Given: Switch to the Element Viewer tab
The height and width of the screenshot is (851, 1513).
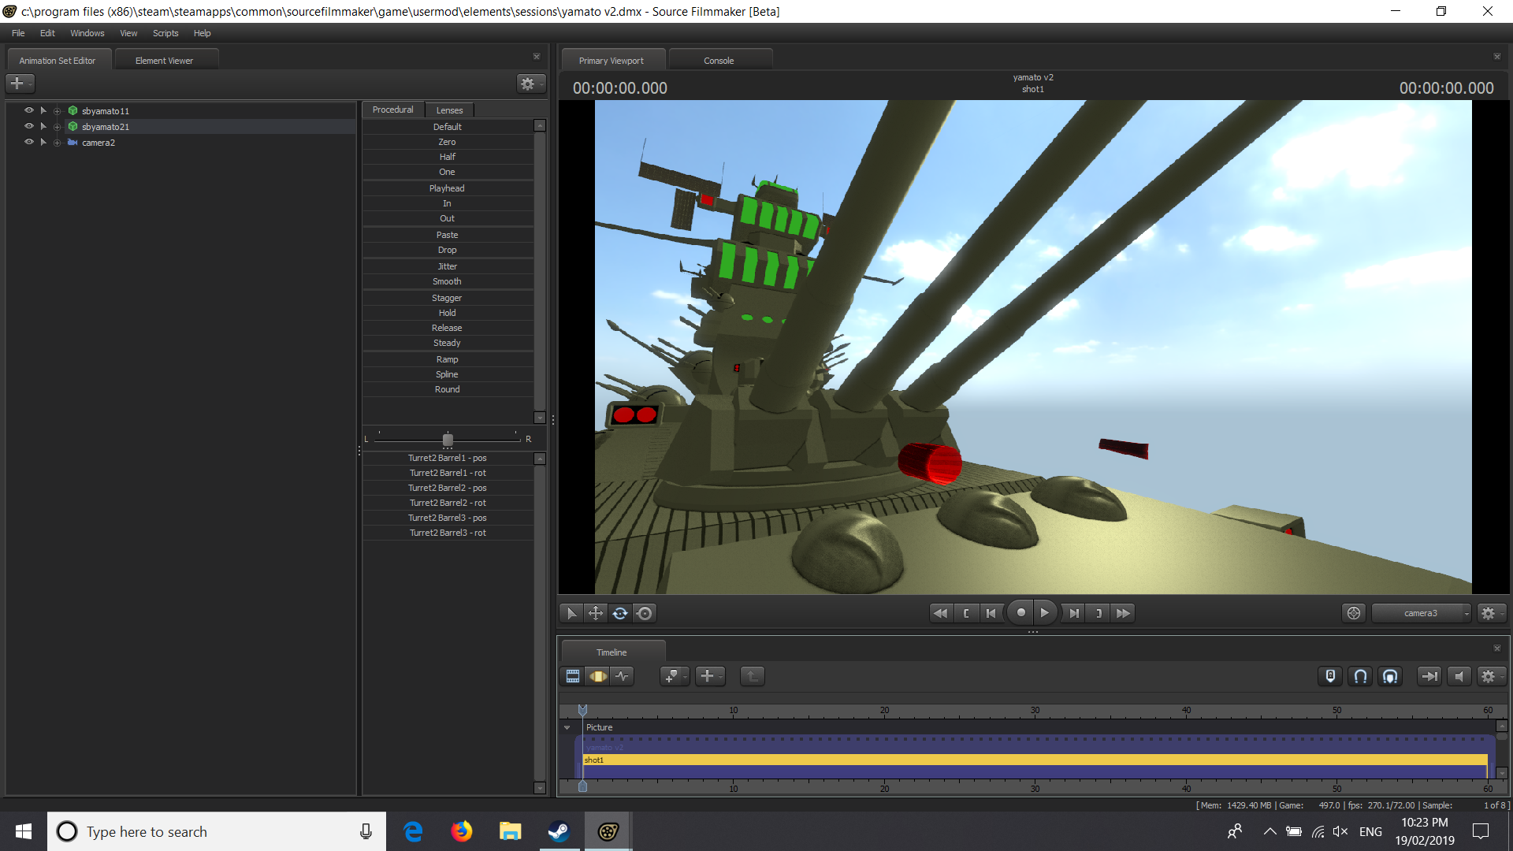Looking at the screenshot, I should coord(165,61).
